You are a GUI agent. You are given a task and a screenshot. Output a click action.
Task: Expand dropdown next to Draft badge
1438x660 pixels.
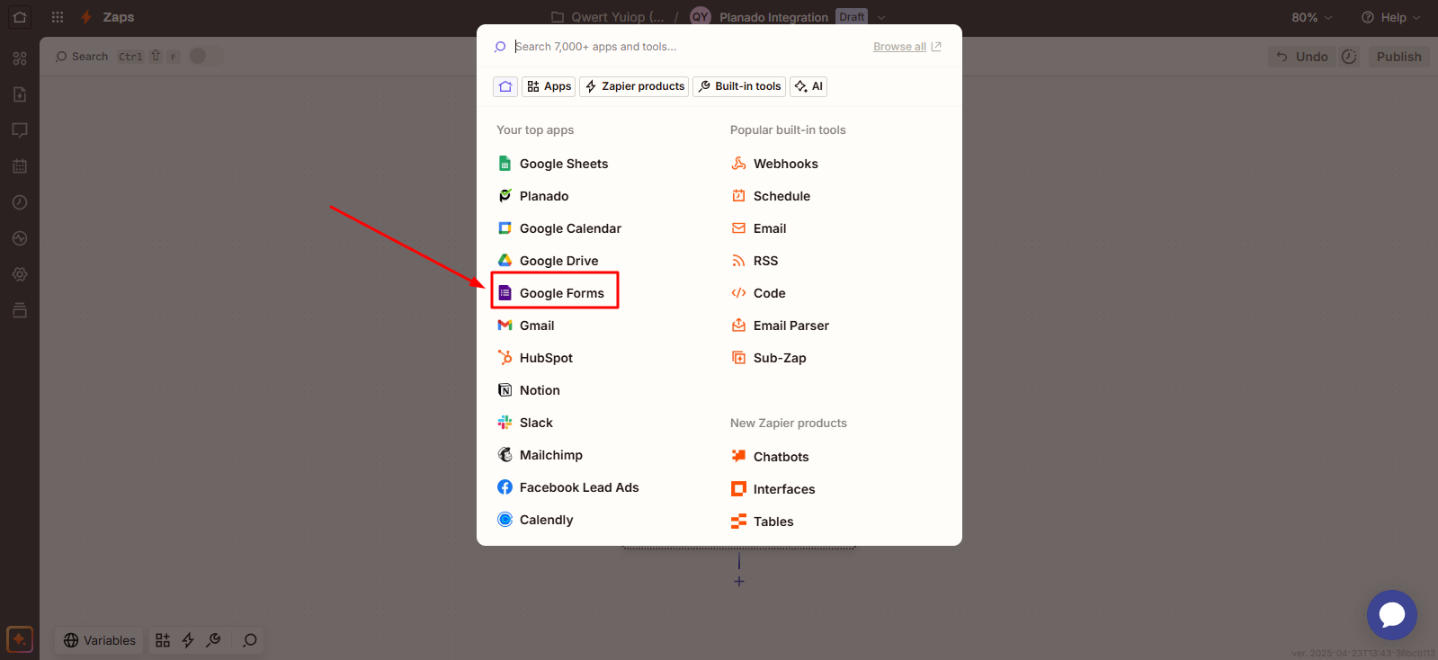click(881, 17)
